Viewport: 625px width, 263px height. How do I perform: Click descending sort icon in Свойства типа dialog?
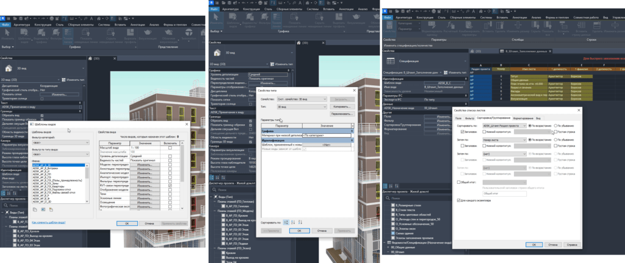pos(300,222)
